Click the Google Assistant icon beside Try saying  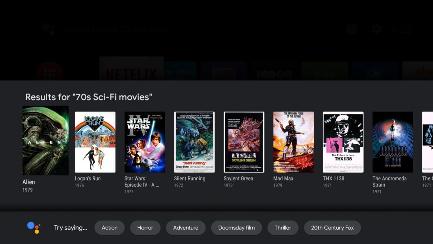tap(34, 228)
